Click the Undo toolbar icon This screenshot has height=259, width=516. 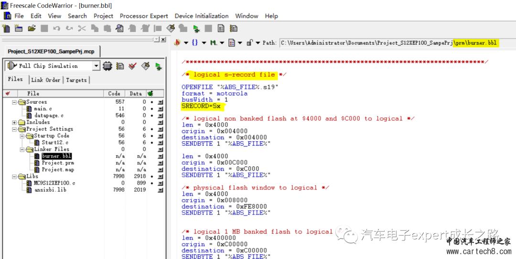(56, 28)
